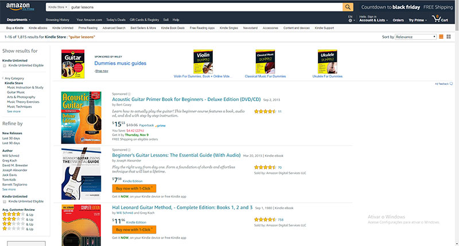Screen dimensions: 459x246
Task: Open Acoustic Guitar Deluxe Edition cover image
Action: click(x=81, y=118)
